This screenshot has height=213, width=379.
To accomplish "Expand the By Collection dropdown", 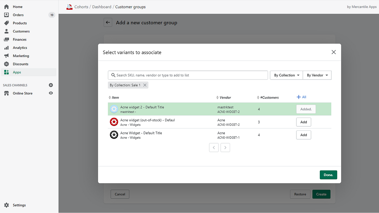I will [286, 75].
